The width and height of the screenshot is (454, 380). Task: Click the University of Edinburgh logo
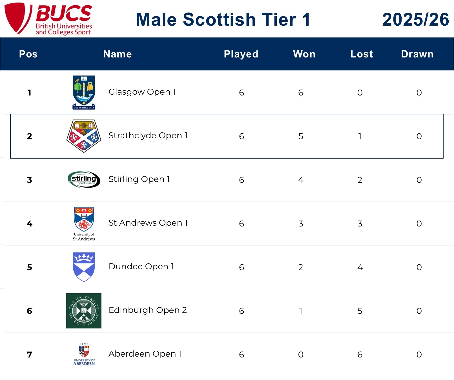(x=84, y=311)
